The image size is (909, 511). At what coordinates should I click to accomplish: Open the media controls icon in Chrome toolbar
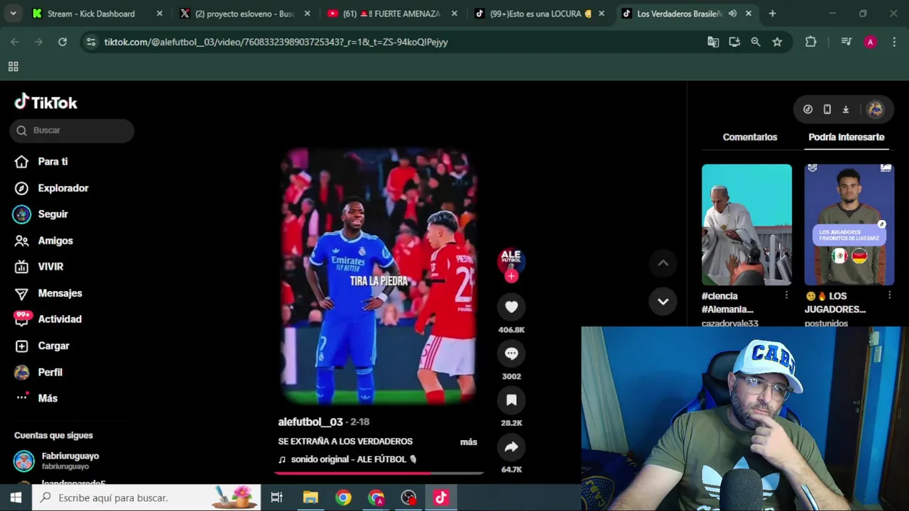(846, 42)
